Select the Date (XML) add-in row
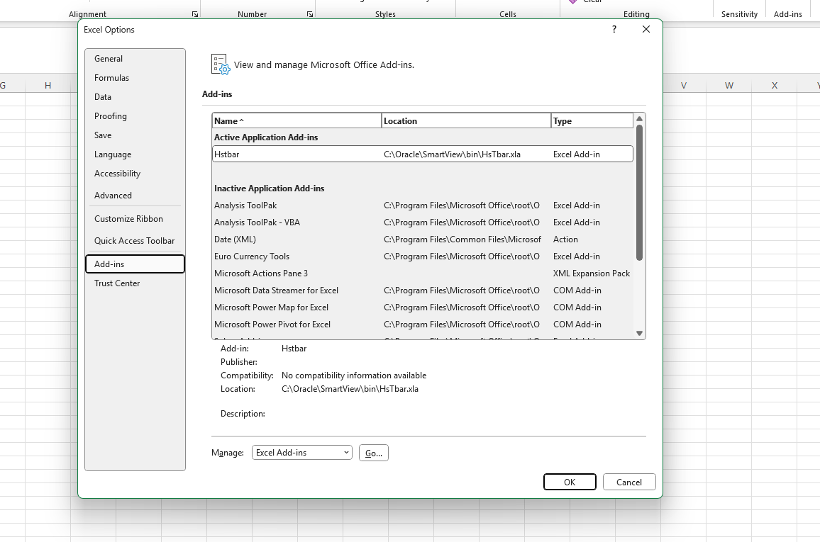820x542 pixels. coord(423,239)
